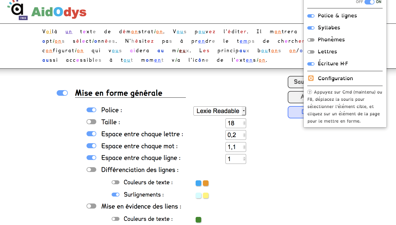Click the orange Configuration gear icon

(x=311, y=78)
